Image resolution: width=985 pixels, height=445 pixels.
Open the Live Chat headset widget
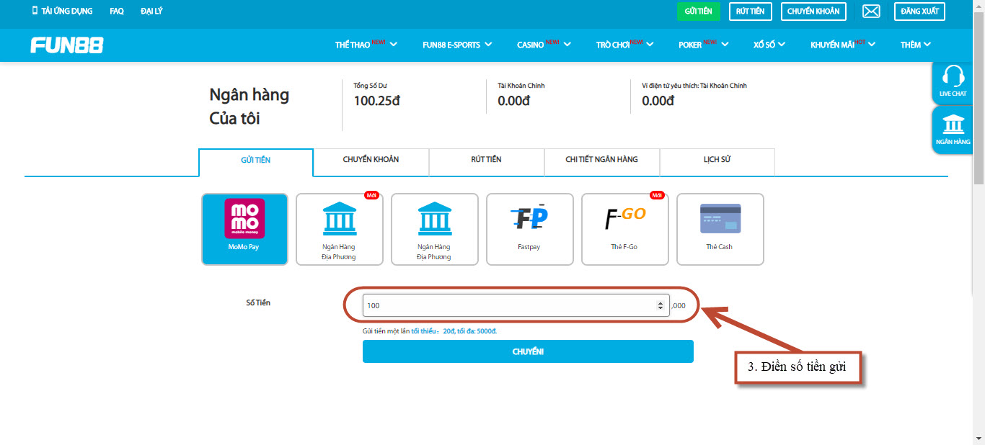[x=953, y=82]
